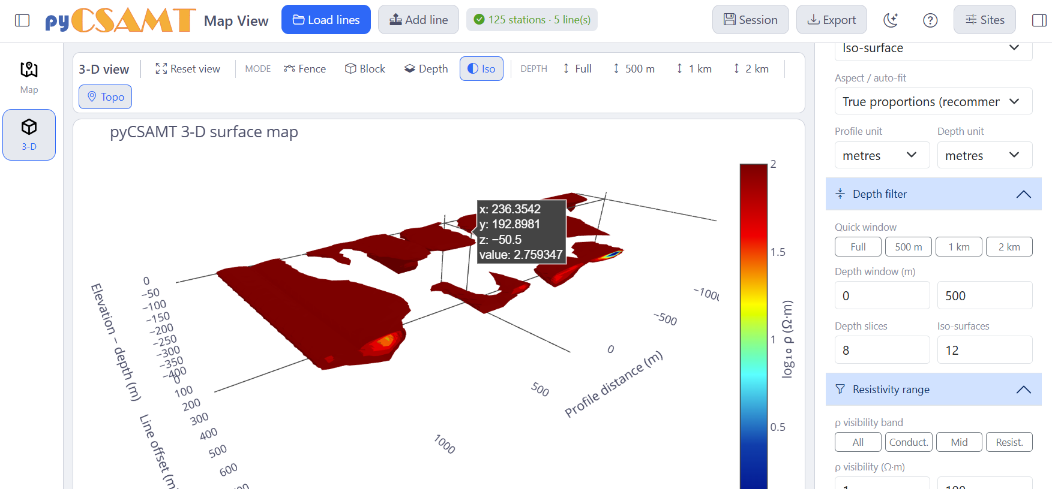The image size is (1052, 489).
Task: Click the pyCSAMT logo
Action: 121,20
